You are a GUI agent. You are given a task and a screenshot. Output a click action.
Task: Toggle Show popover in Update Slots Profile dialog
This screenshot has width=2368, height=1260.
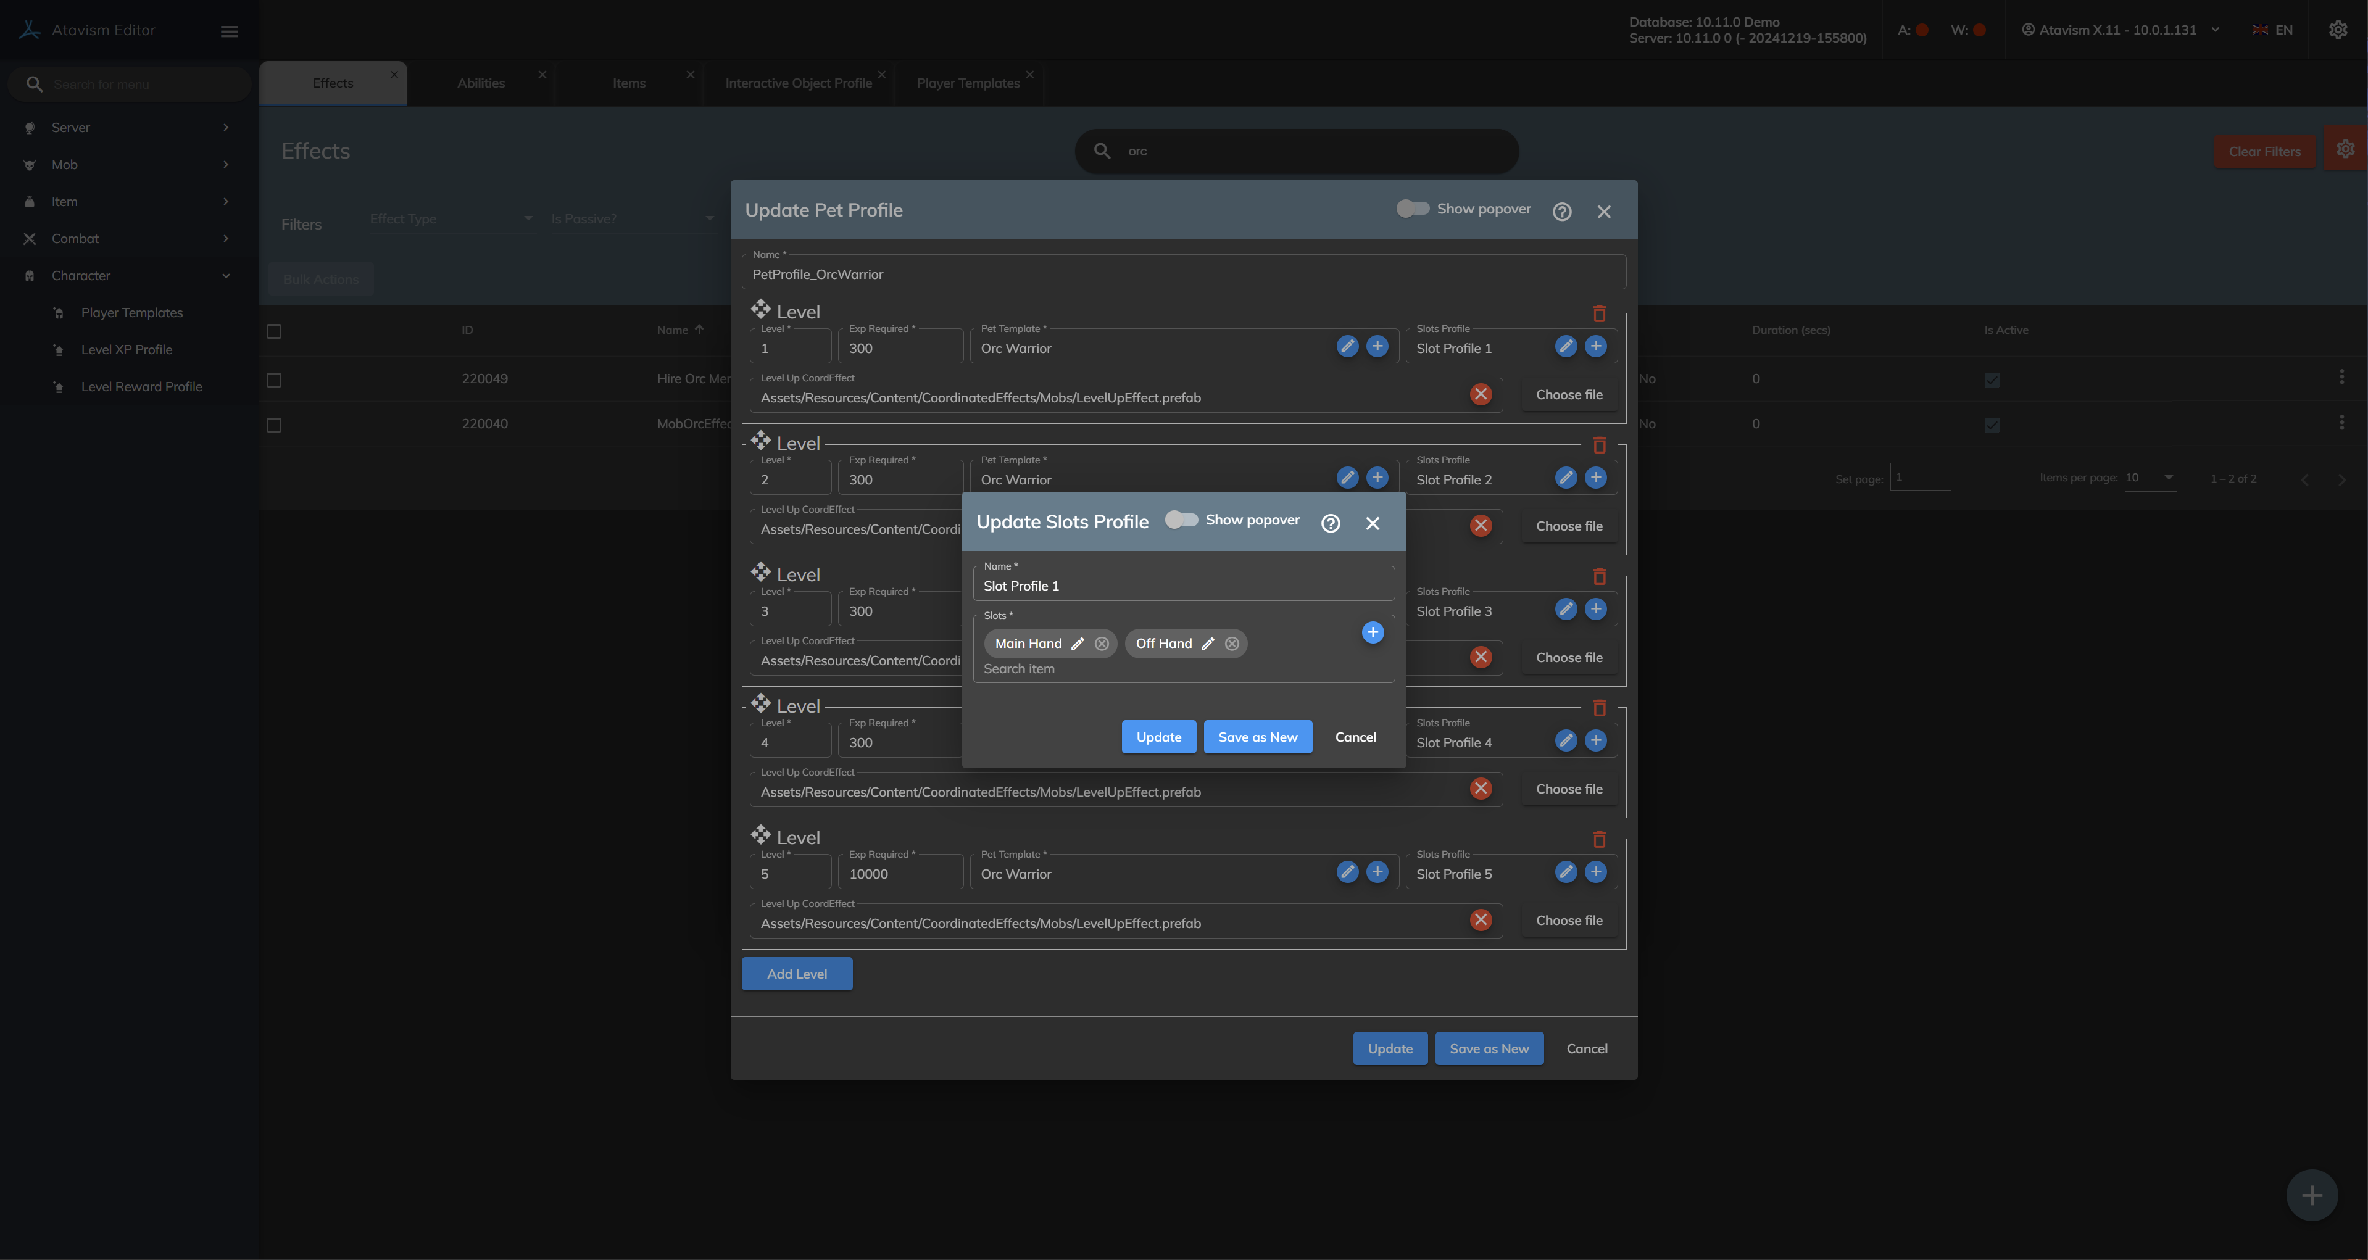click(1181, 520)
